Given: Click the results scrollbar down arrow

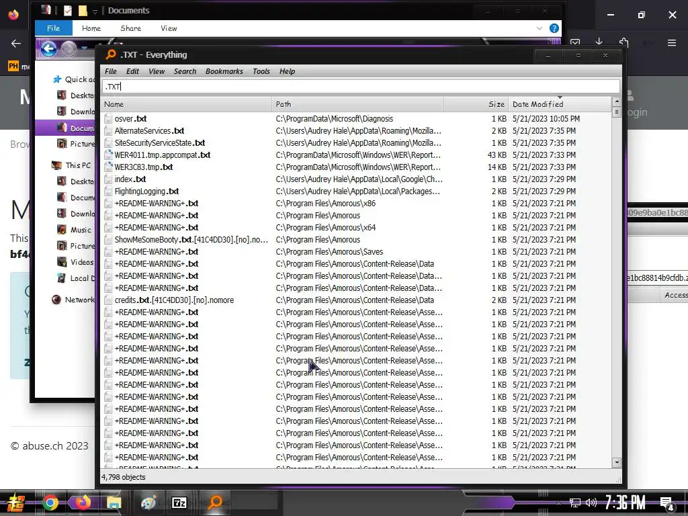Looking at the screenshot, I should point(617,462).
